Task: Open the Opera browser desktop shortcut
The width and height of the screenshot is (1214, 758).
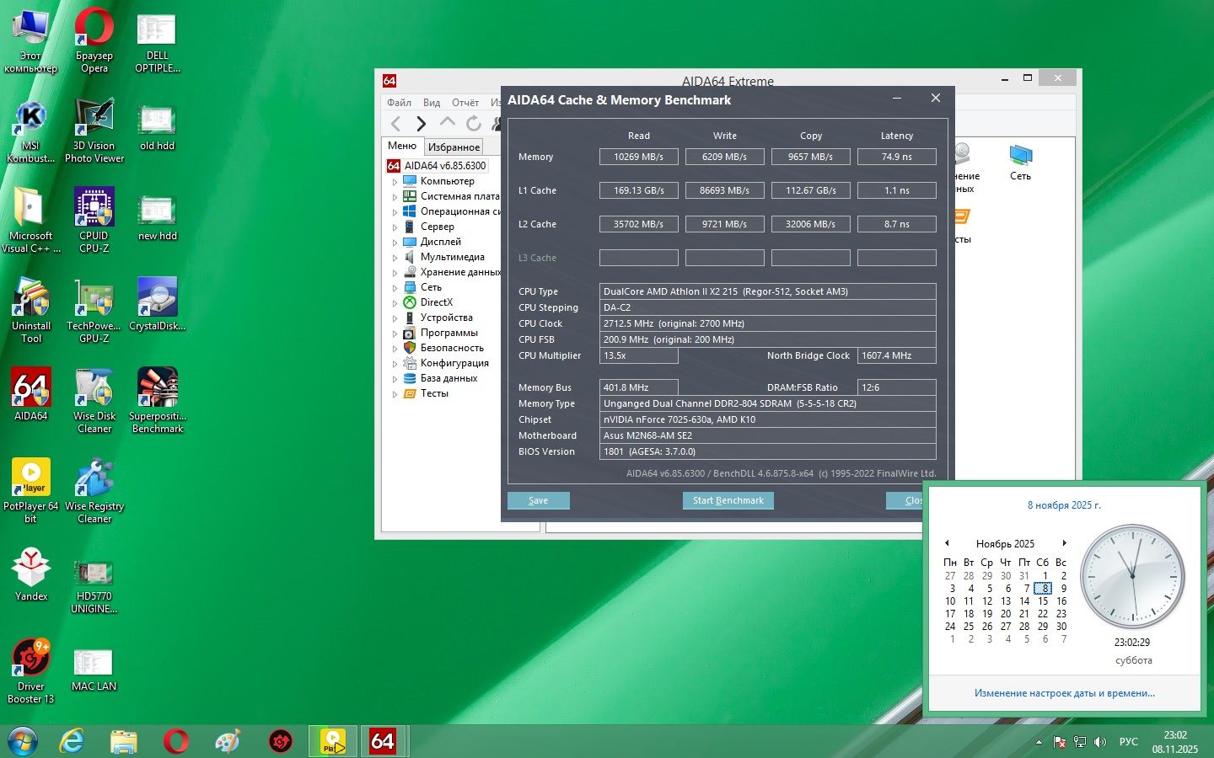Action: pyautogui.click(x=94, y=40)
